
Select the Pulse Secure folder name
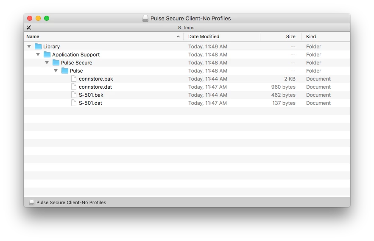[x=77, y=63]
